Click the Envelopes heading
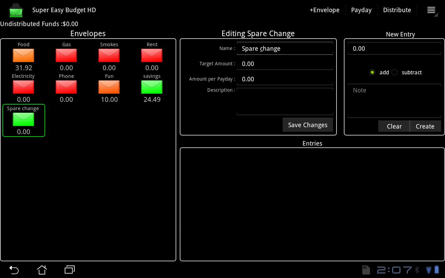 pos(88,33)
